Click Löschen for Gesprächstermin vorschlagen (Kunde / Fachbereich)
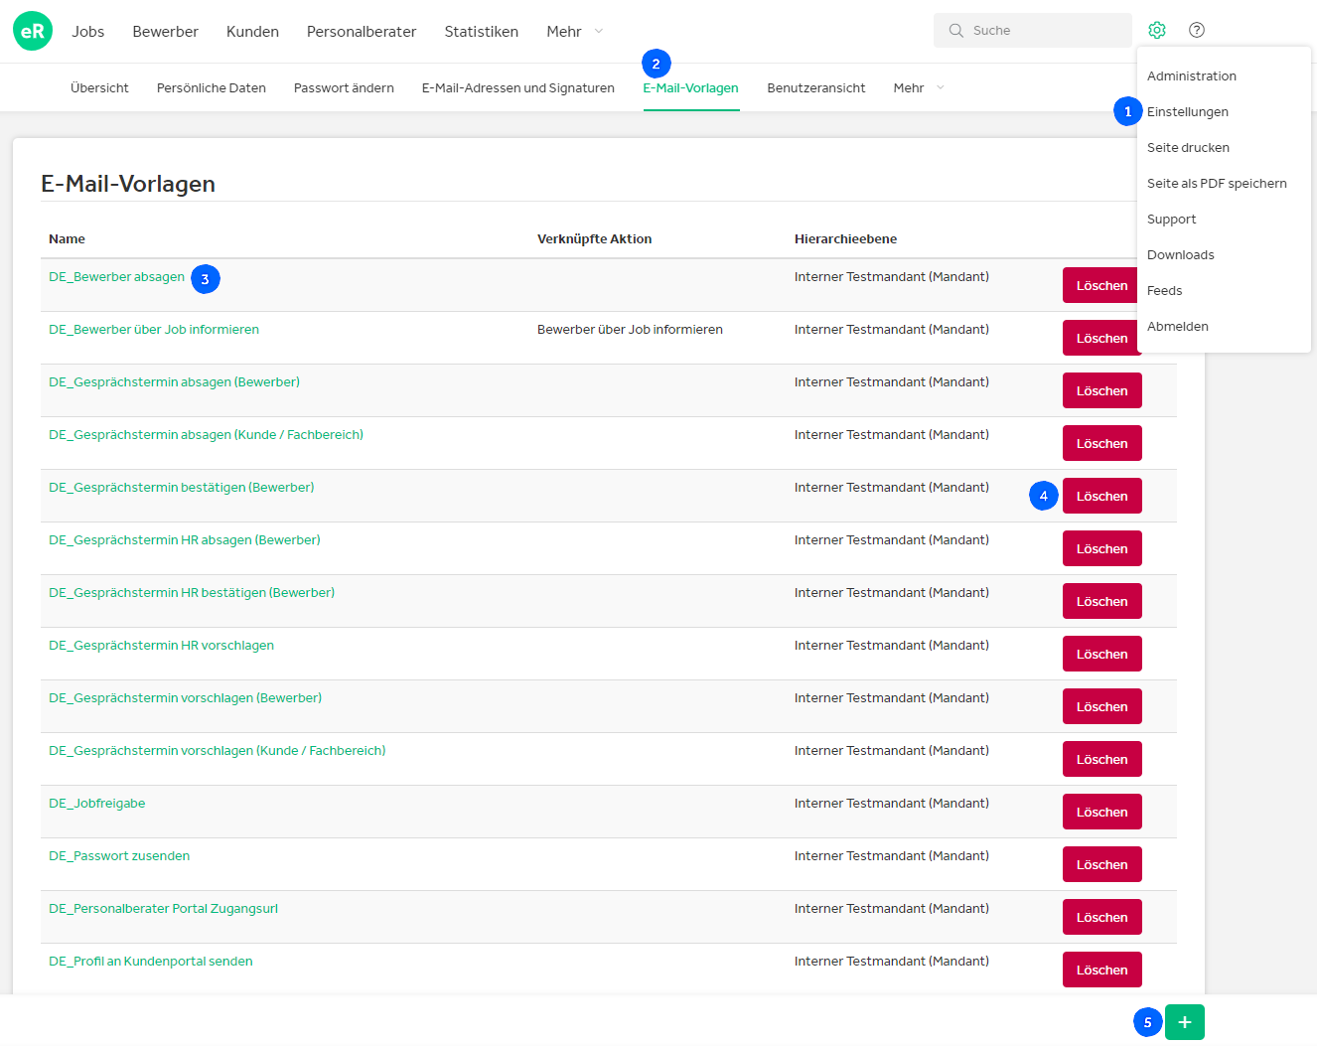Viewport: 1317px width, 1046px height. point(1101,759)
